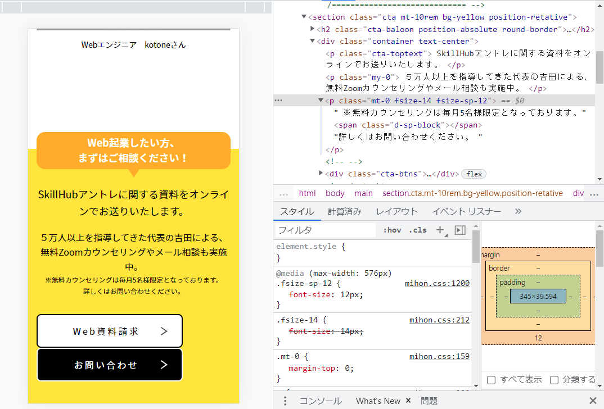Screen dimensions: 604x409
Task: Click the flex badge beside cta-btns div
Action: (x=474, y=174)
